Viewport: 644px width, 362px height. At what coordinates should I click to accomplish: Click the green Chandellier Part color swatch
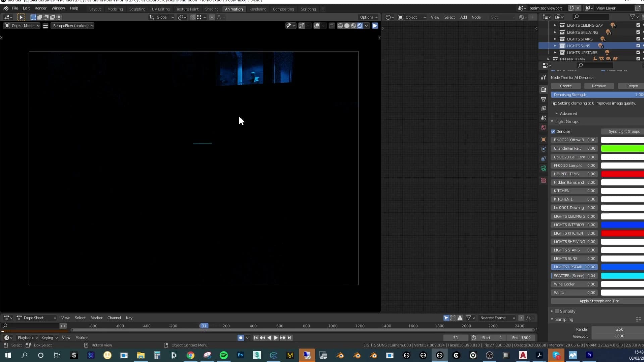[623, 148]
